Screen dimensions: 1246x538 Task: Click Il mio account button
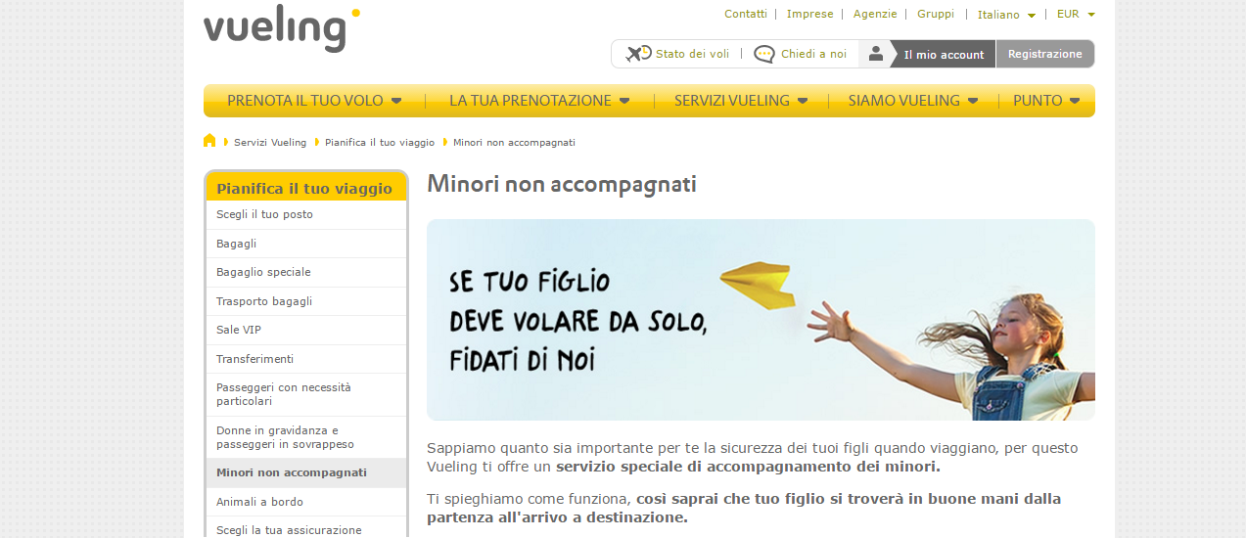click(944, 55)
